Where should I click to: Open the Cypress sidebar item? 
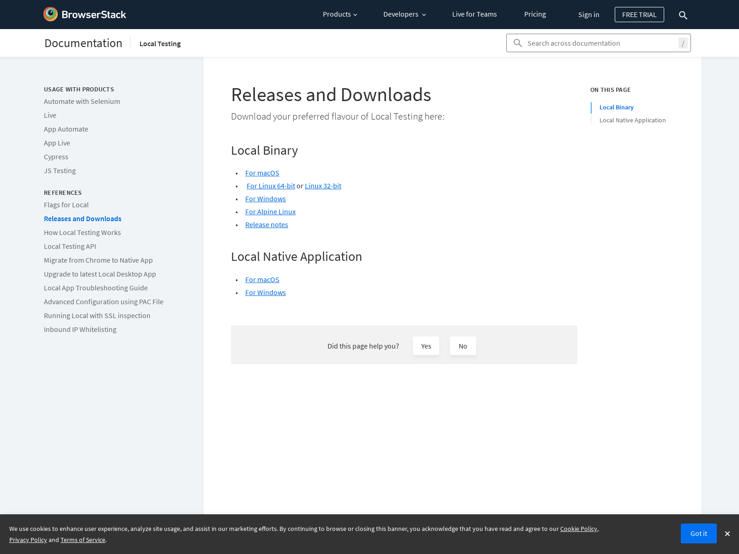(x=56, y=157)
